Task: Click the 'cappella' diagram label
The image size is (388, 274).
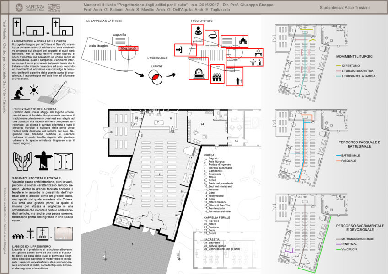Action: point(119,35)
